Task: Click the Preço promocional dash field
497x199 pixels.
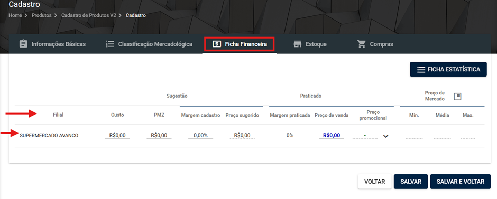Action: (x=365, y=136)
